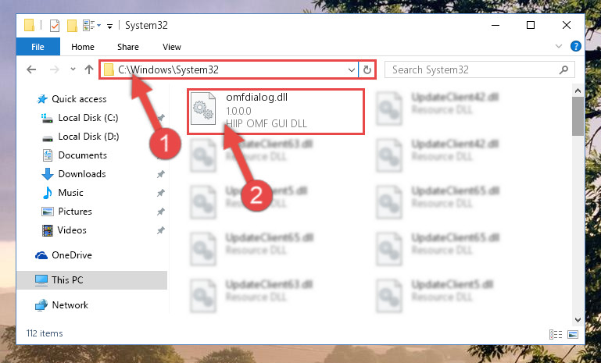Expand the ribbon with the chevron
The height and width of the screenshot is (363, 601).
[x=559, y=46]
